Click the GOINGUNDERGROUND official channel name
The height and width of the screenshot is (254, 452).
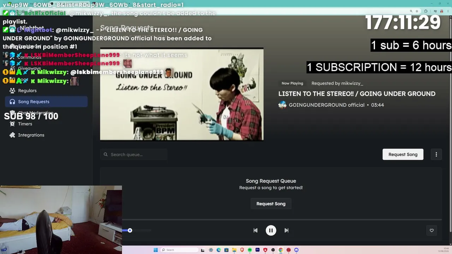327,105
